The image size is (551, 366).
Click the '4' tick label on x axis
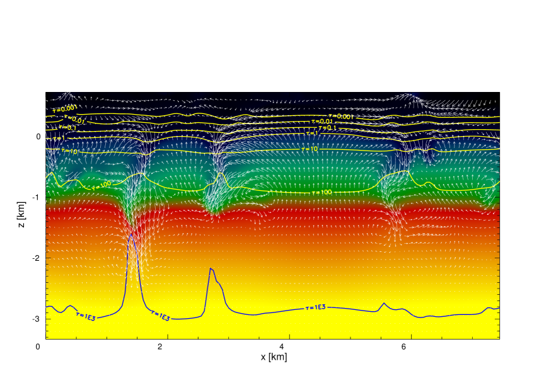coord(282,347)
